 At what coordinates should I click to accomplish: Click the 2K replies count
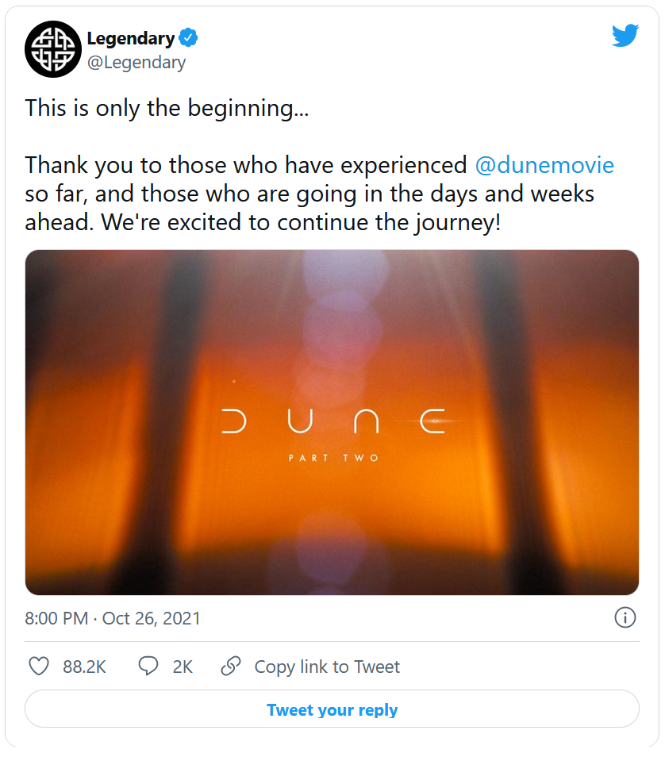point(183,667)
